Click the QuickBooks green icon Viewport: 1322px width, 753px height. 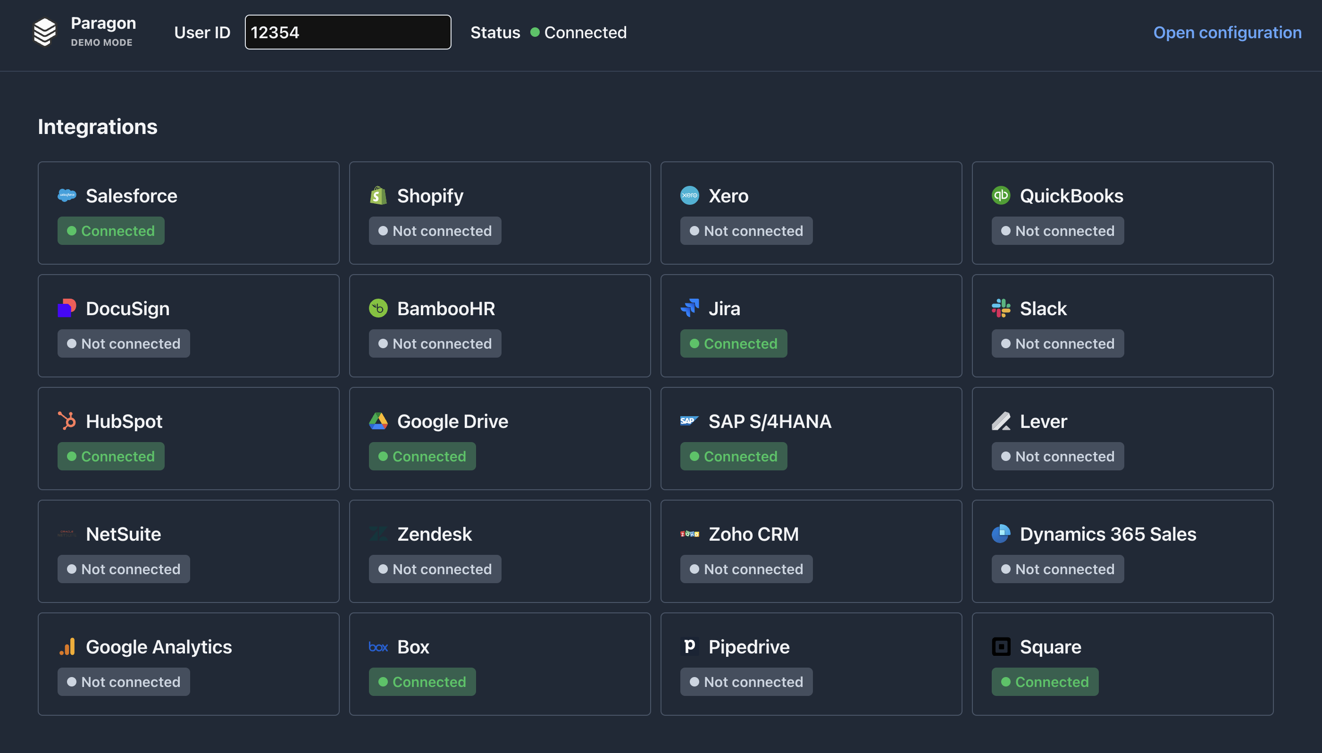1001,195
